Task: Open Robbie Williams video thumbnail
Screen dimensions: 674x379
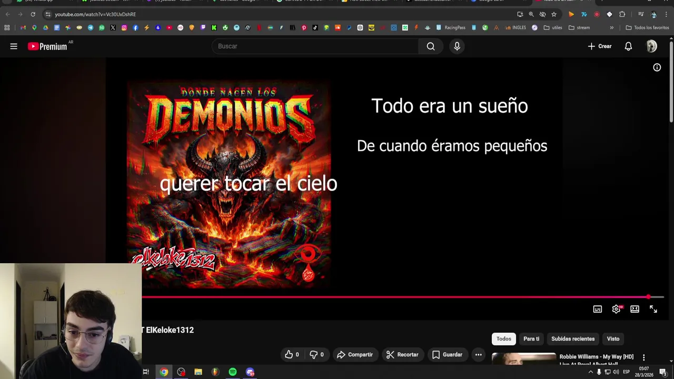Action: pyautogui.click(x=523, y=358)
